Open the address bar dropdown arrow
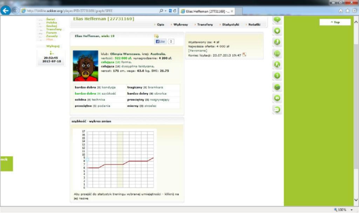 pos(165,11)
